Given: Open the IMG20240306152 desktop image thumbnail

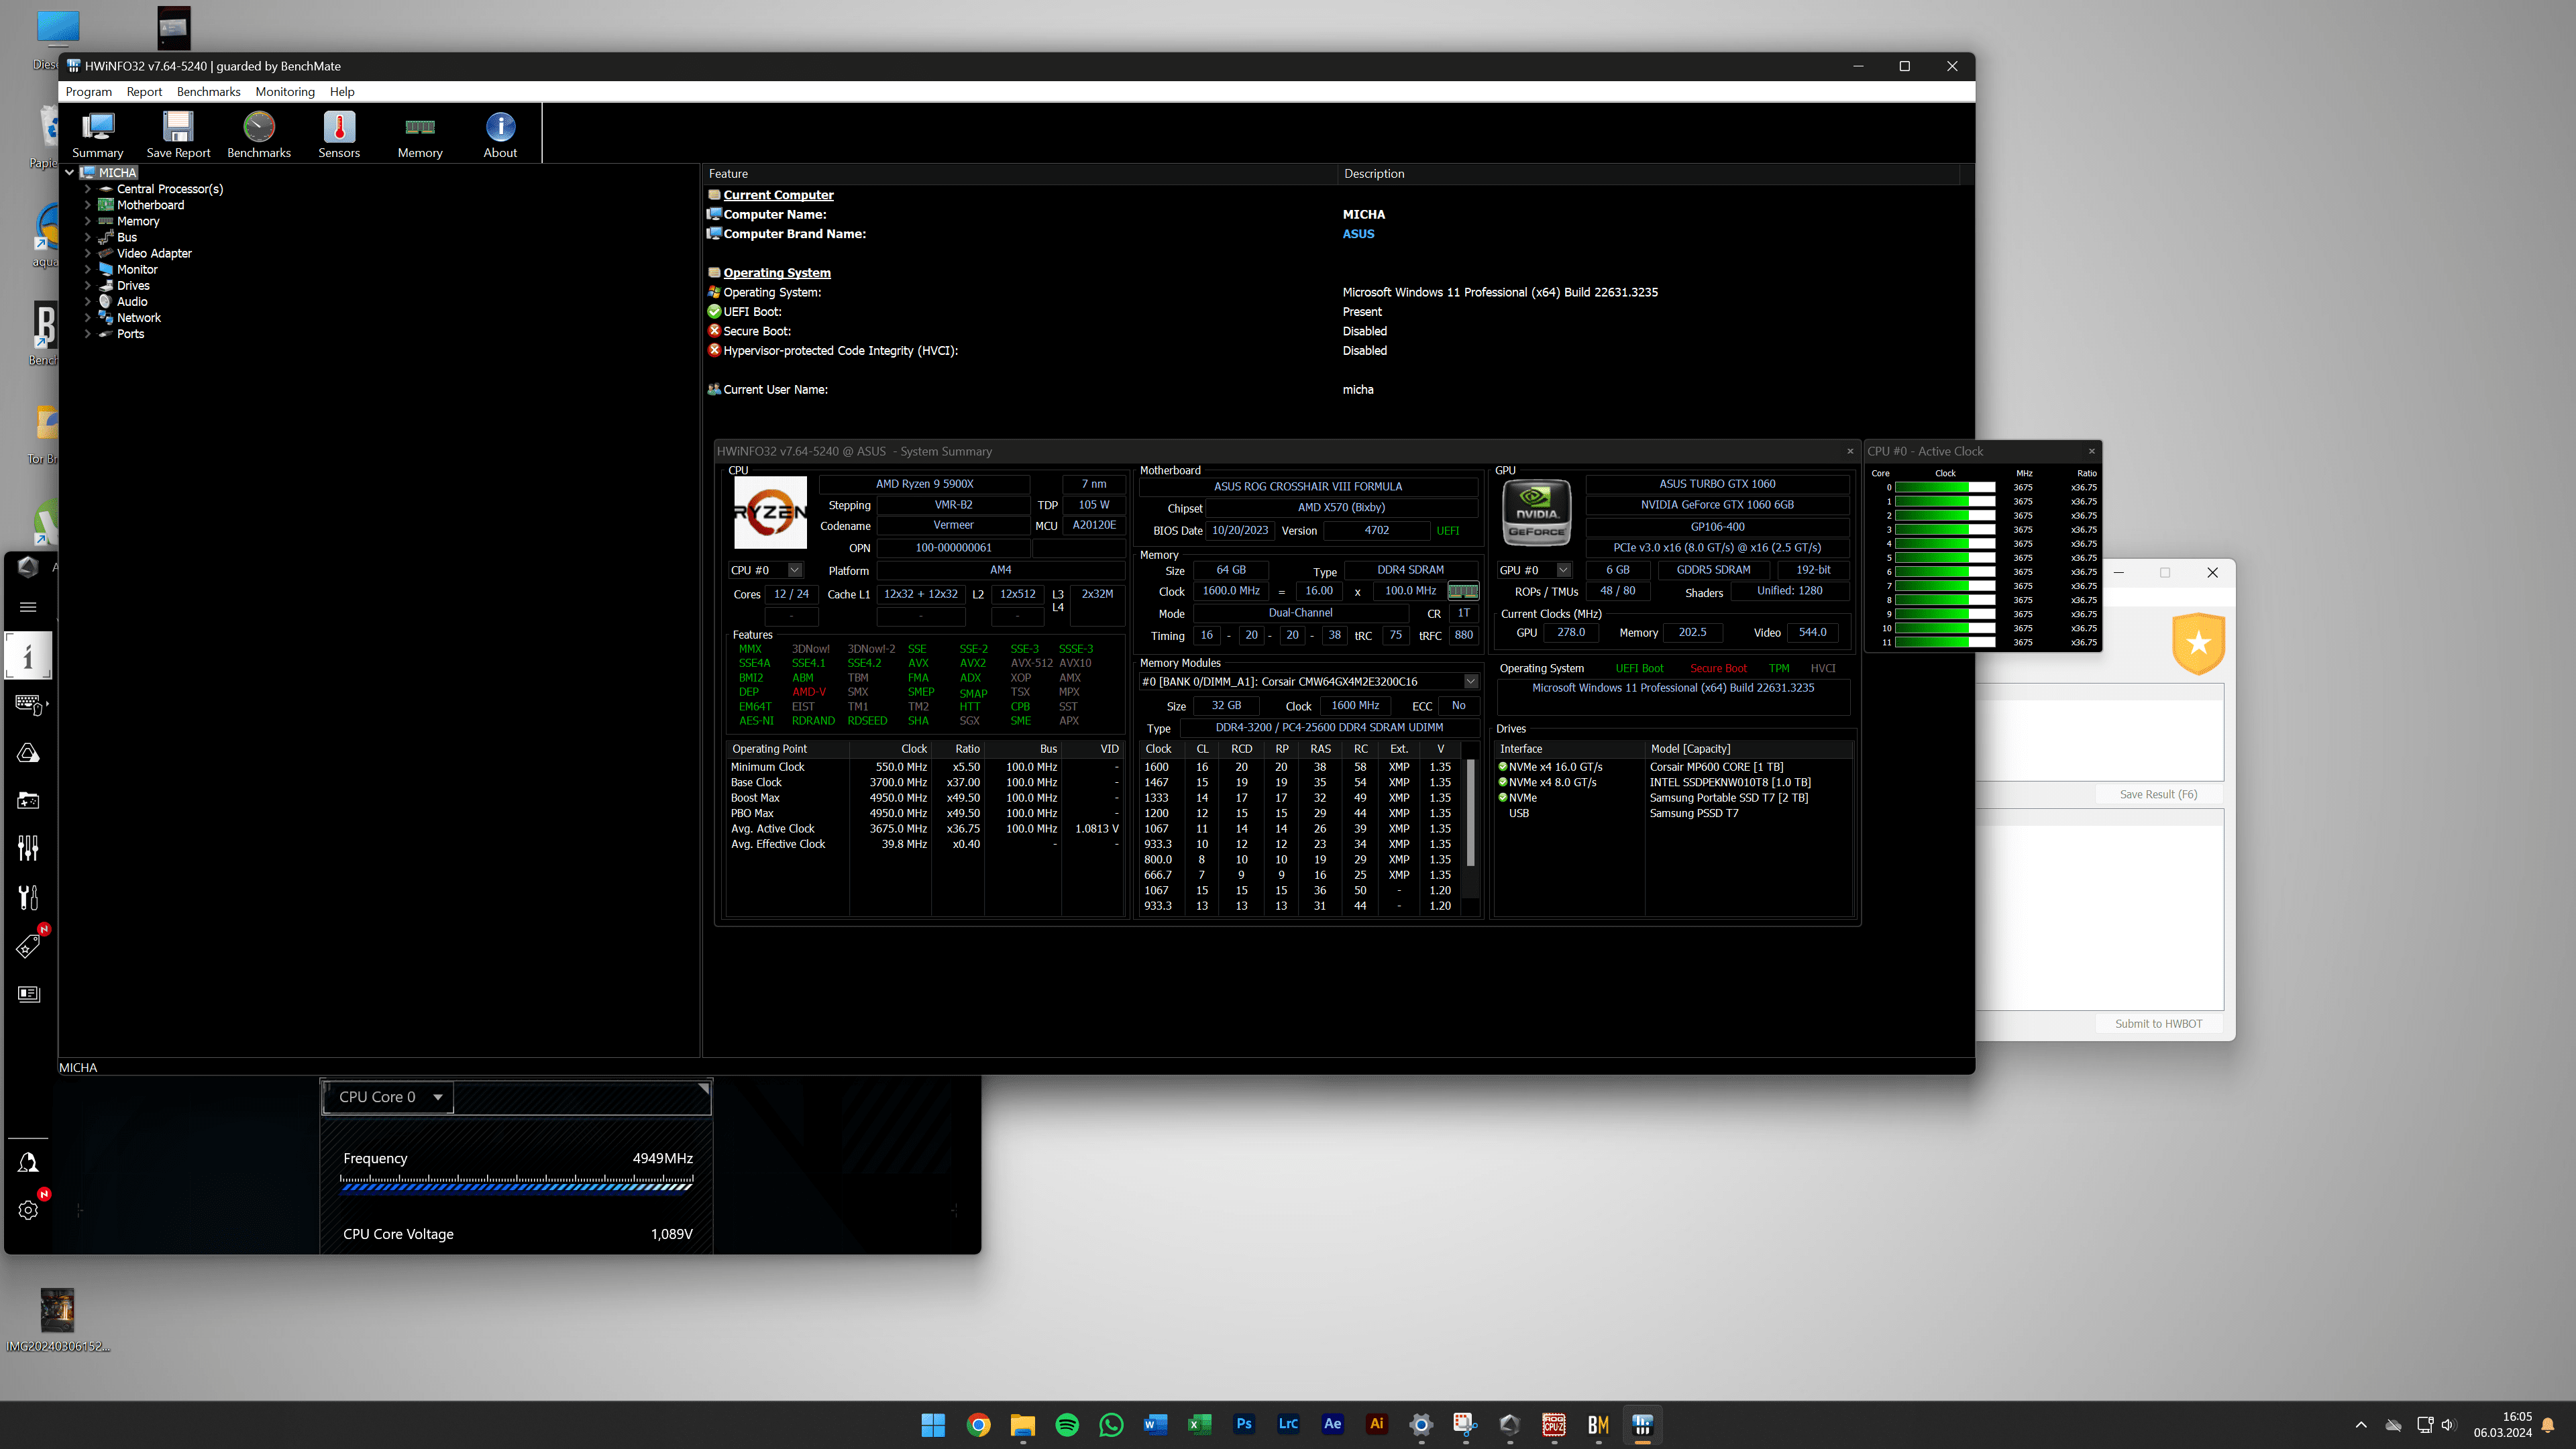Looking at the screenshot, I should pyautogui.click(x=57, y=1310).
